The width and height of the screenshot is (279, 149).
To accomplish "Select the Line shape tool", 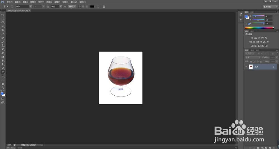I will (x=3, y=80).
